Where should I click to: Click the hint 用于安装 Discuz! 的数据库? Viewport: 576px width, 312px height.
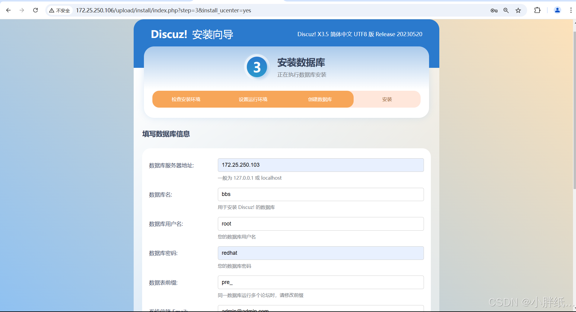point(246,207)
